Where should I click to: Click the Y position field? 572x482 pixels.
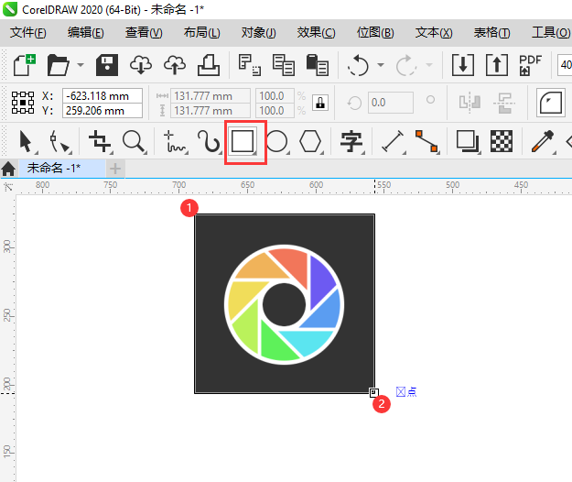point(103,110)
